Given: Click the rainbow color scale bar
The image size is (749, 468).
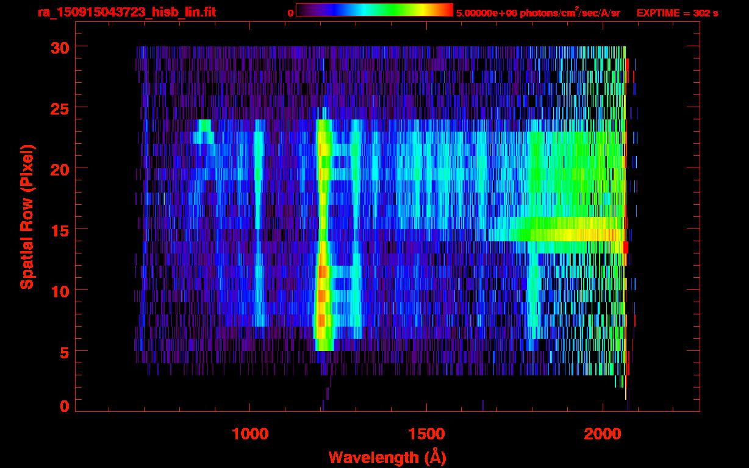Looking at the screenshot, I should 375,10.
